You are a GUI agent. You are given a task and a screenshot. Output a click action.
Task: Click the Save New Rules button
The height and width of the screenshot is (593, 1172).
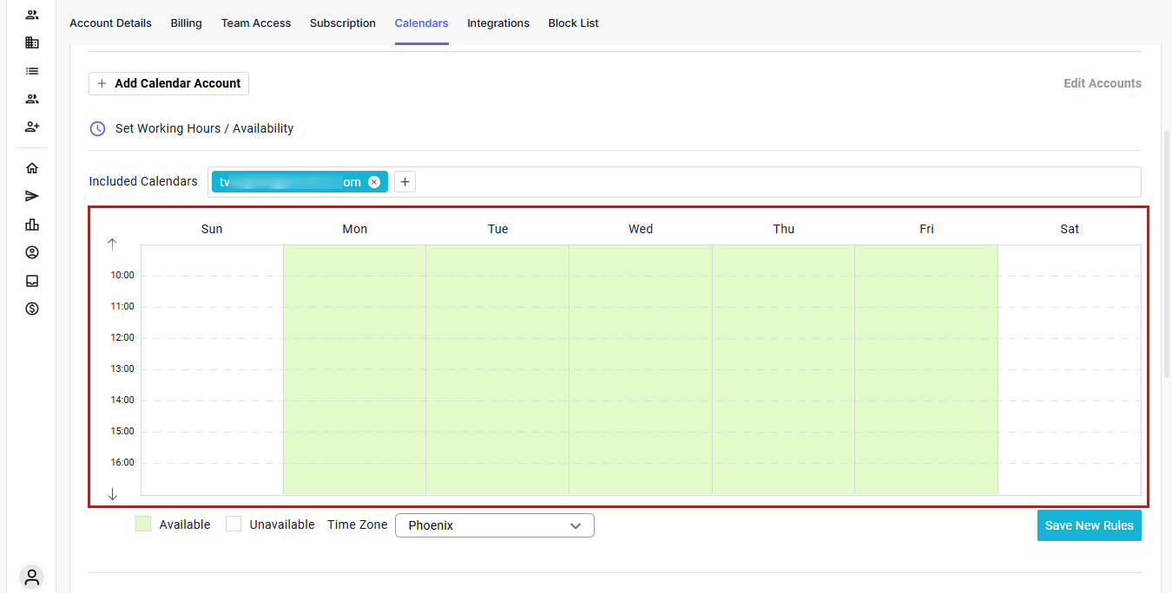(1089, 525)
